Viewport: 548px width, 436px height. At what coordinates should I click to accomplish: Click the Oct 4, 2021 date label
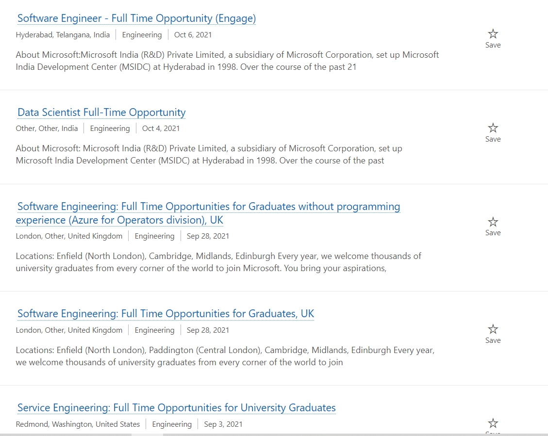(x=161, y=128)
